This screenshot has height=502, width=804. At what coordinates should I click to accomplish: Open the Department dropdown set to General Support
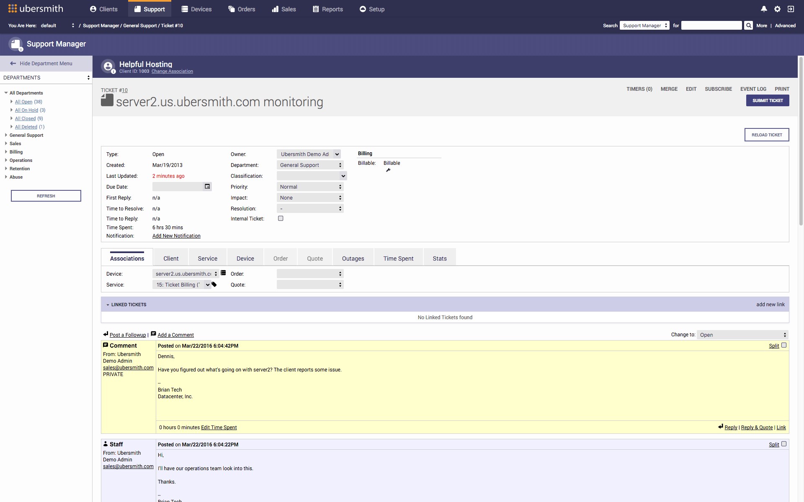310,165
